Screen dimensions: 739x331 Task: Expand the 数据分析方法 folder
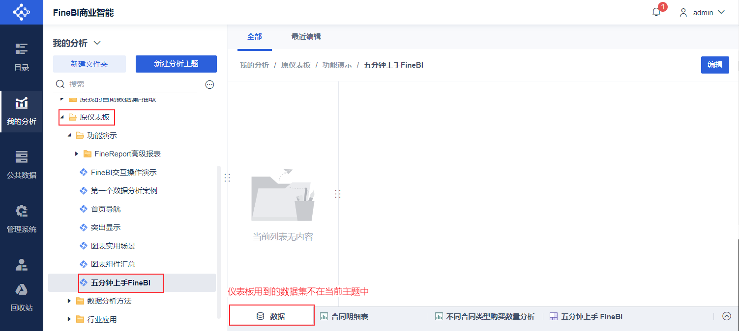(69, 301)
